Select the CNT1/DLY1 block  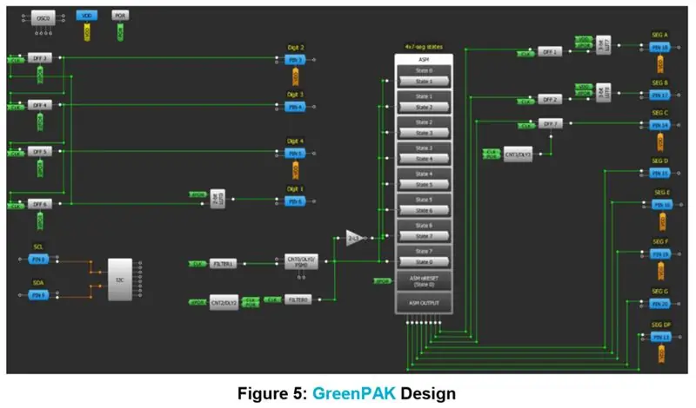coord(518,155)
